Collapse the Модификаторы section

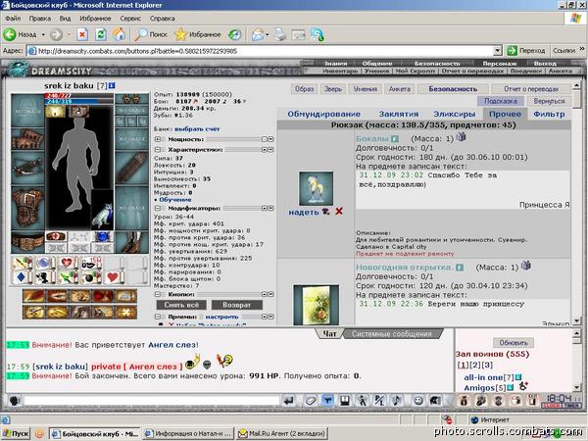[x=158, y=208]
